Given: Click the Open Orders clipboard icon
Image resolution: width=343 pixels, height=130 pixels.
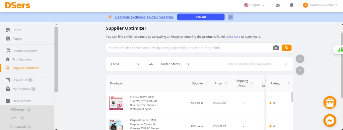Looking at the screenshot, I should (8, 101).
